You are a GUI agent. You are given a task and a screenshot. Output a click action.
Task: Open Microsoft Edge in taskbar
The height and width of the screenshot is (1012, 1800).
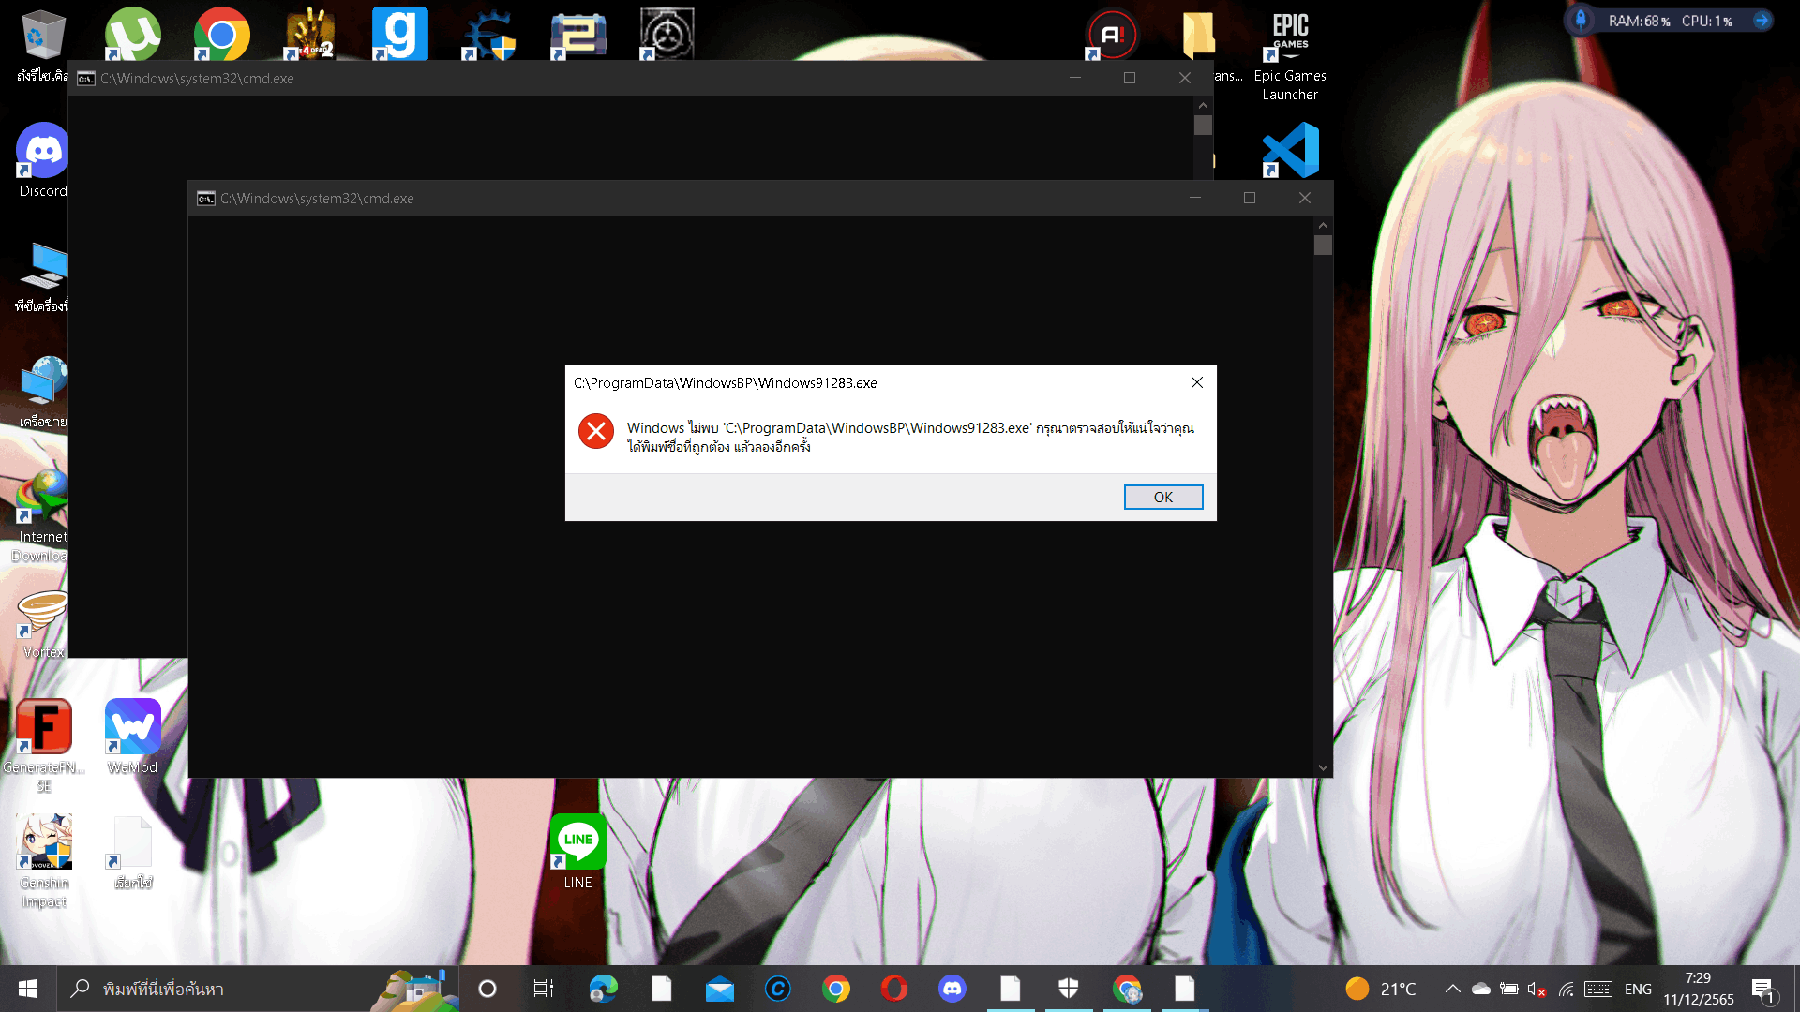pyautogui.click(x=603, y=989)
